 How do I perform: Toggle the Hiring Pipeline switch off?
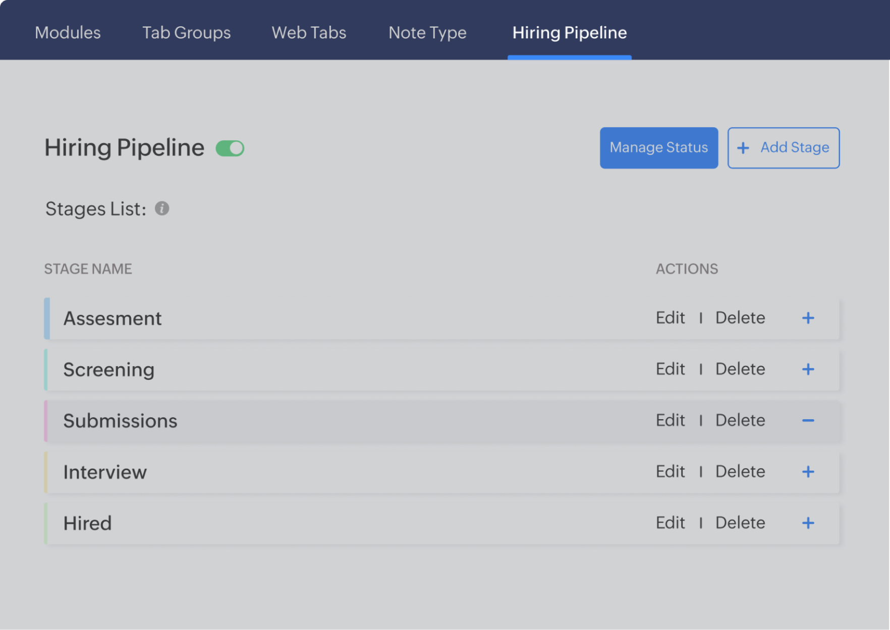pos(230,148)
